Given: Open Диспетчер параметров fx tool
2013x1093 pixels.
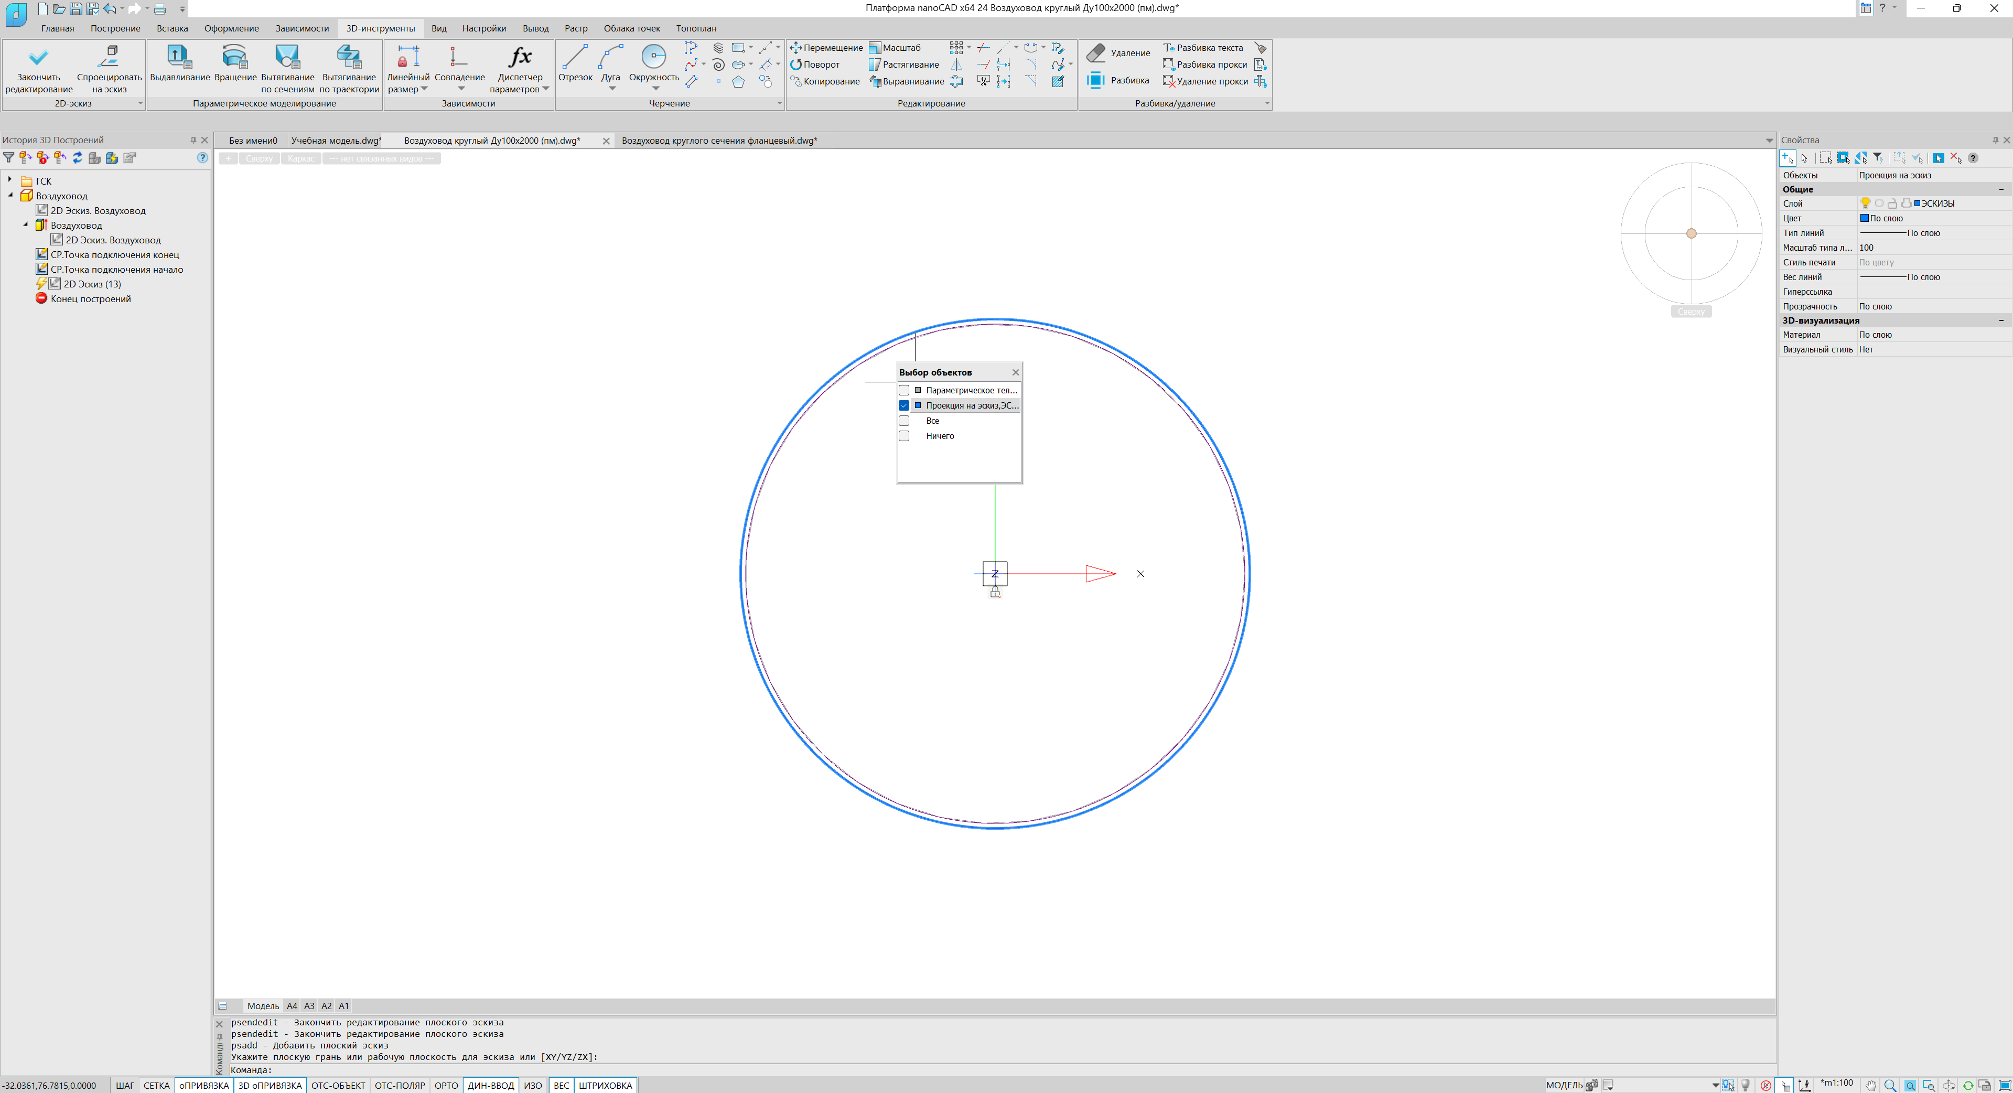Looking at the screenshot, I should pos(520,58).
